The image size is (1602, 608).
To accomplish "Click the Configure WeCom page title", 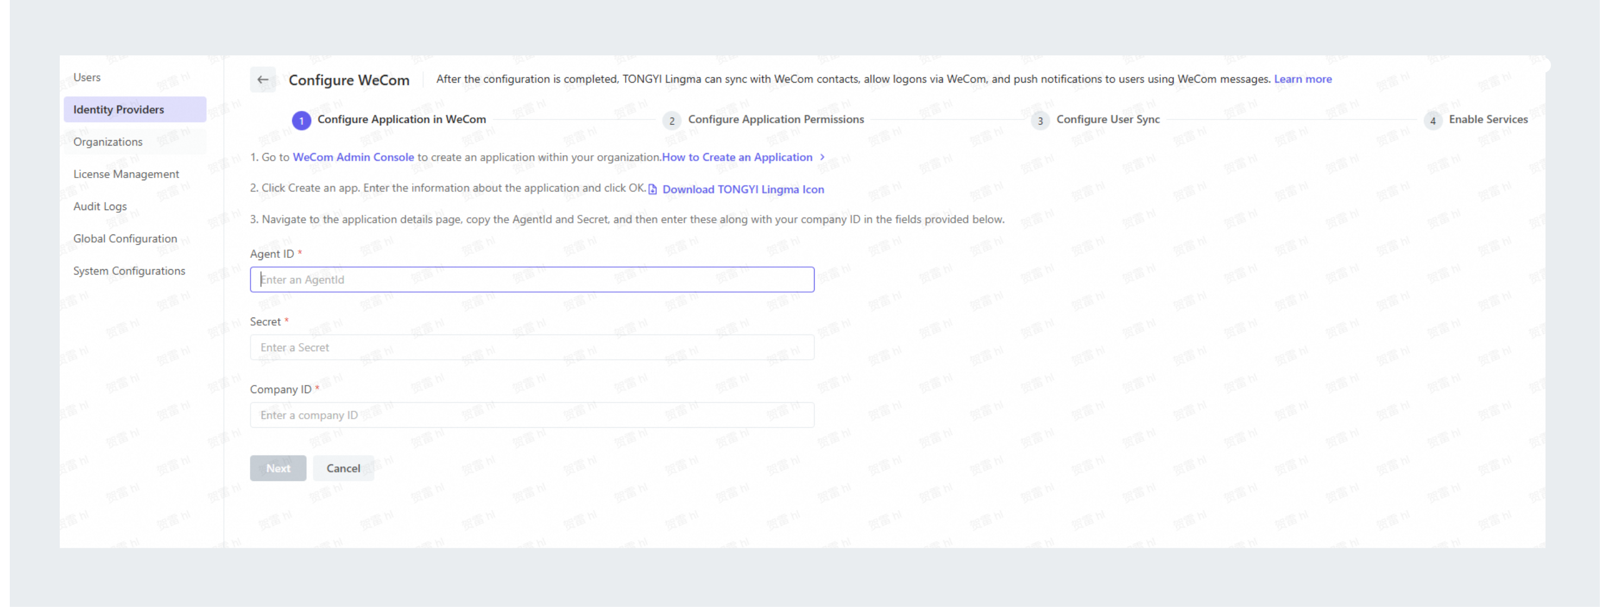I will pos(349,80).
